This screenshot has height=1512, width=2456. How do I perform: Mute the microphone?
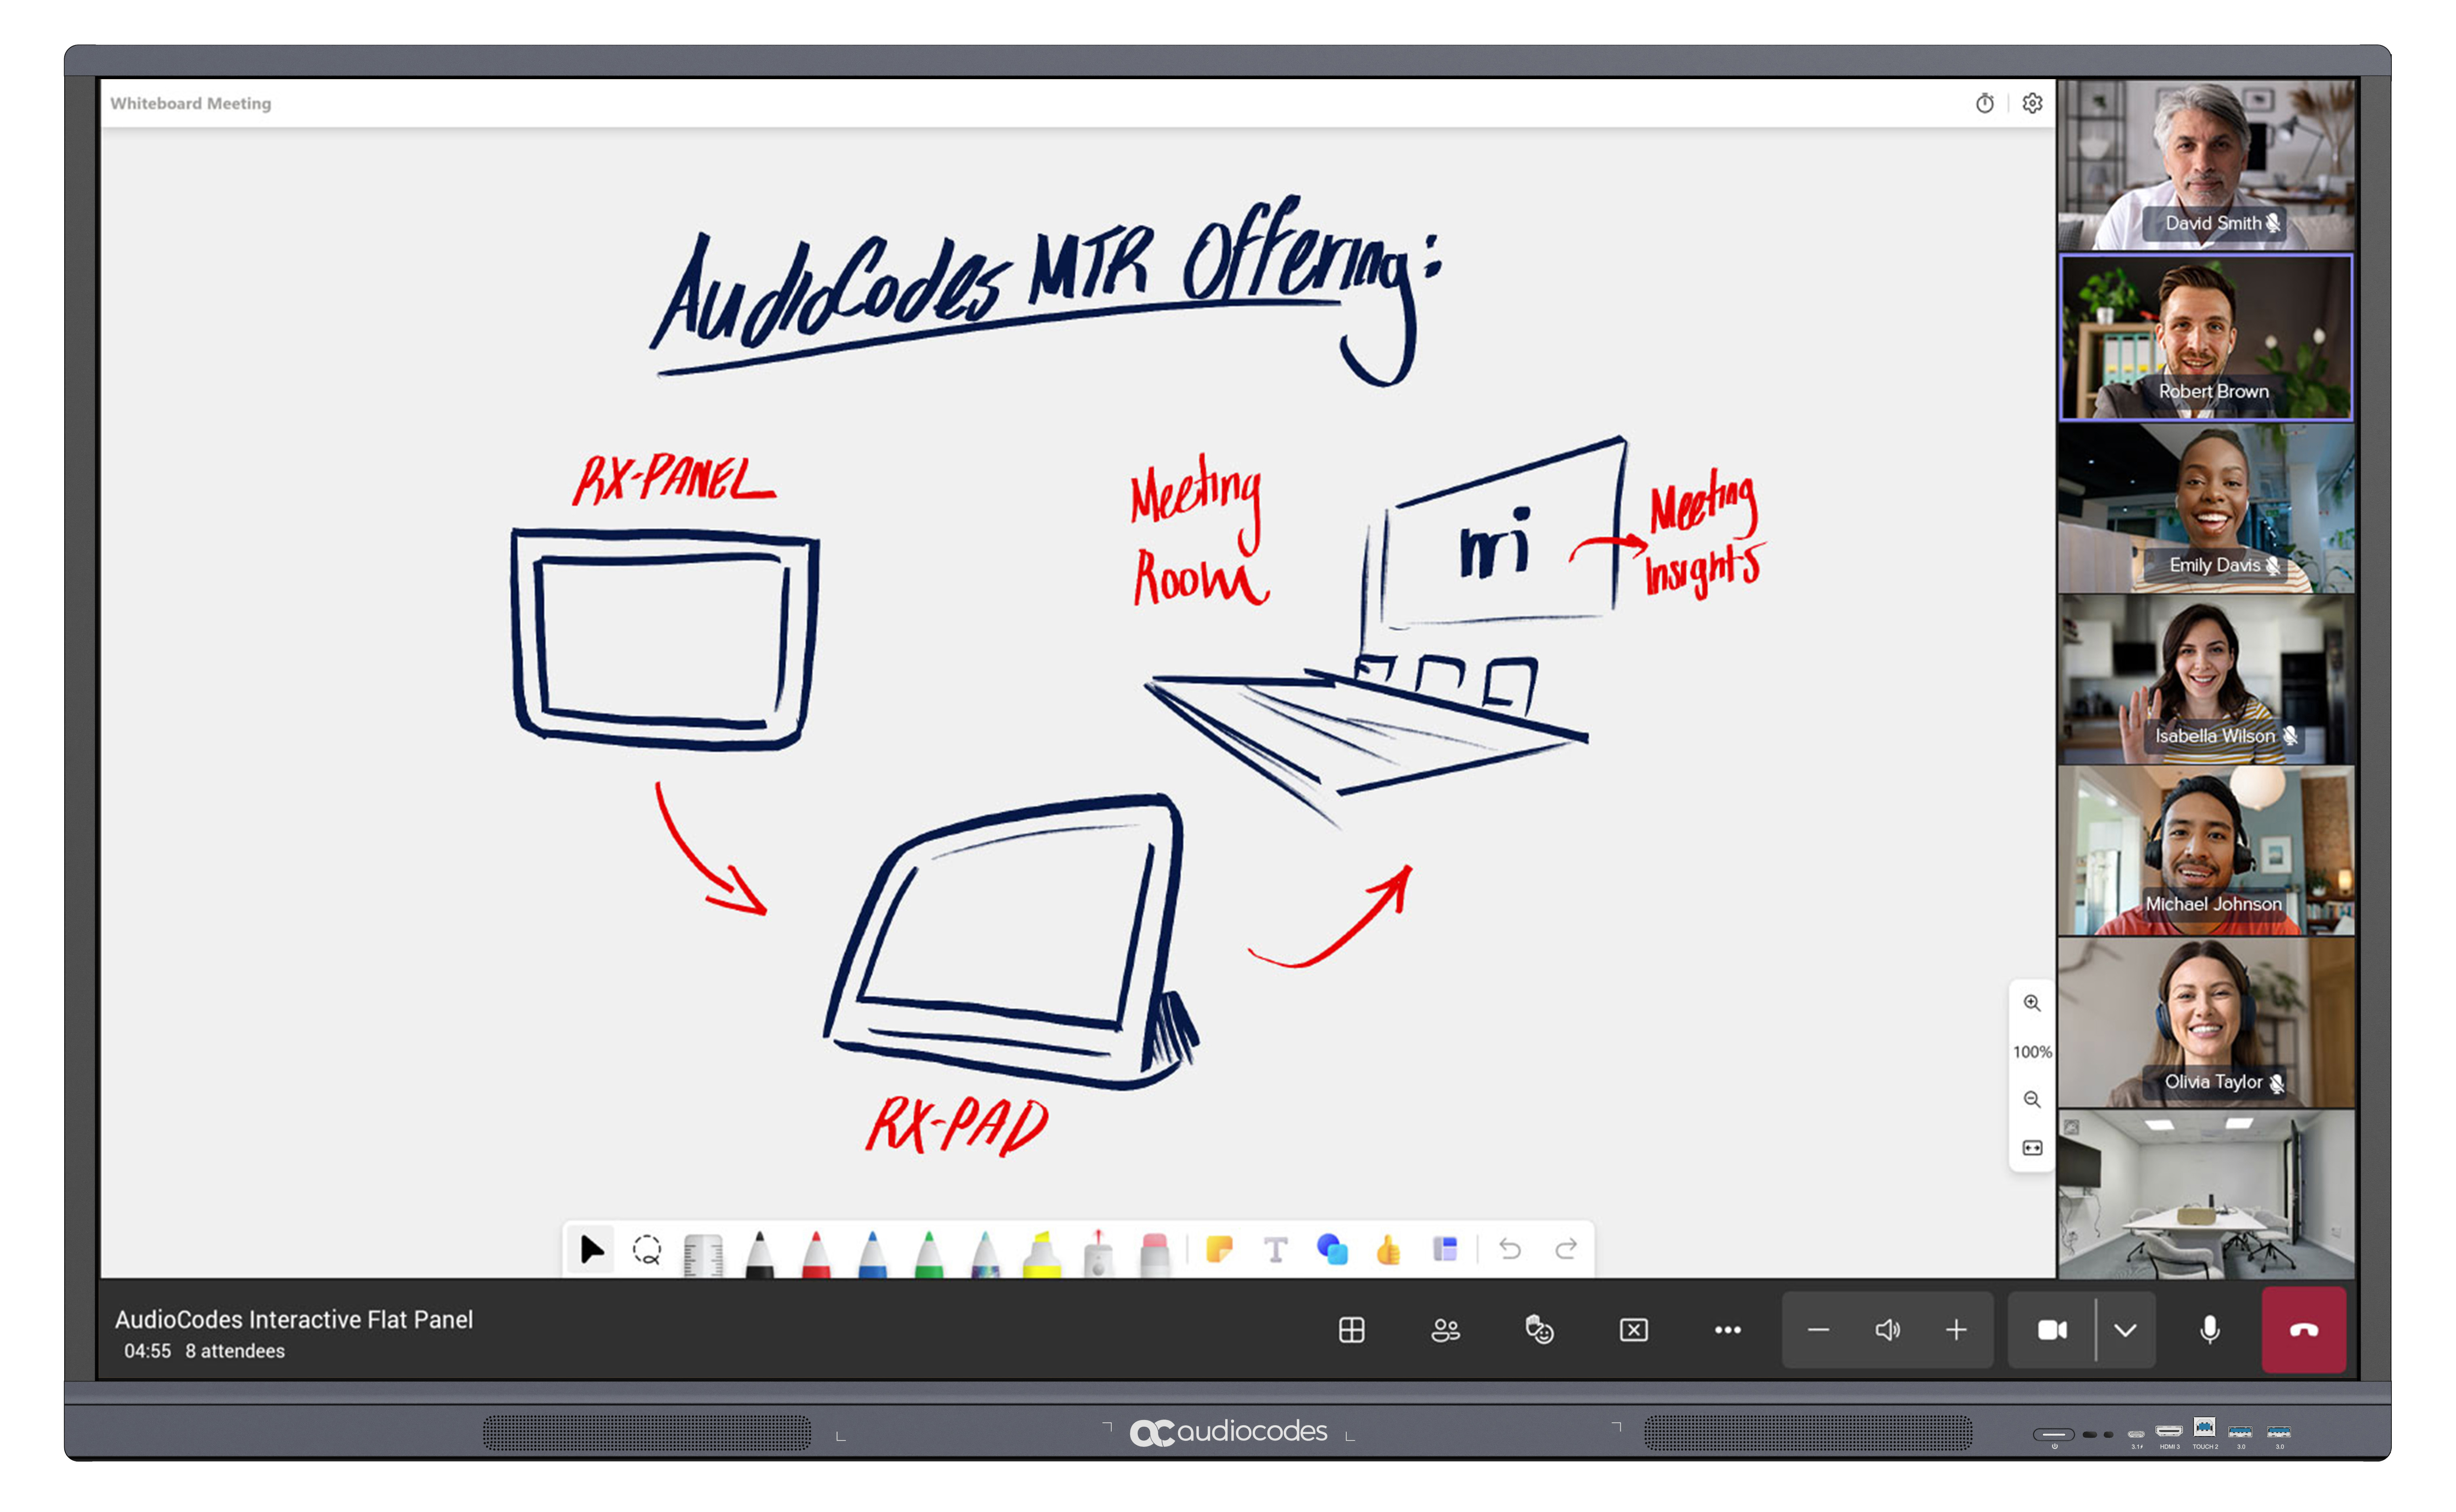click(2210, 1330)
